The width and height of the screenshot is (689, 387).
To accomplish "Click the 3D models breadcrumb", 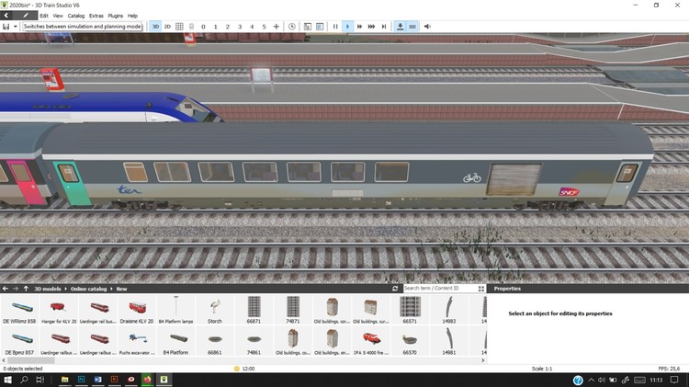I will coord(48,289).
